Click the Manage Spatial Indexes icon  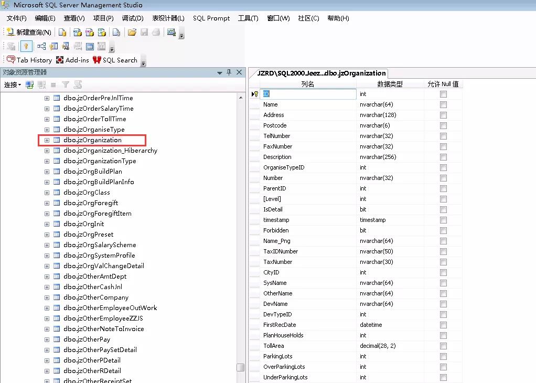click(102, 46)
